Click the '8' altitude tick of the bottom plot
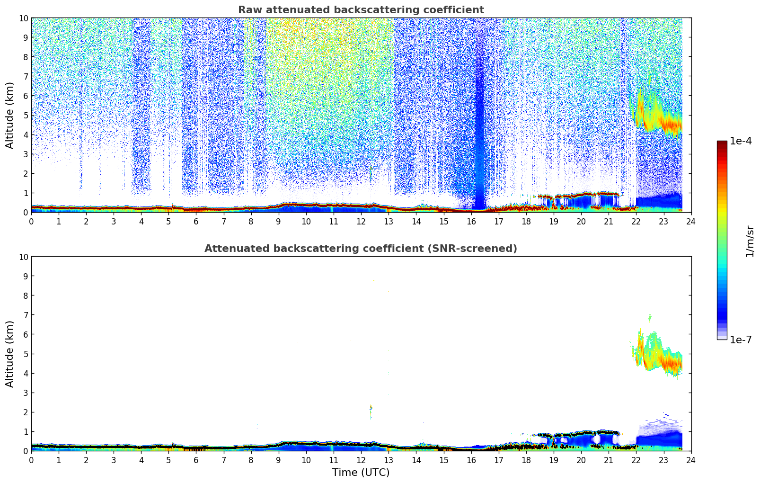Viewport: 760px width, 483px height. tap(26, 295)
